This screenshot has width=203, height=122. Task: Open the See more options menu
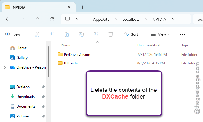pos(183,34)
